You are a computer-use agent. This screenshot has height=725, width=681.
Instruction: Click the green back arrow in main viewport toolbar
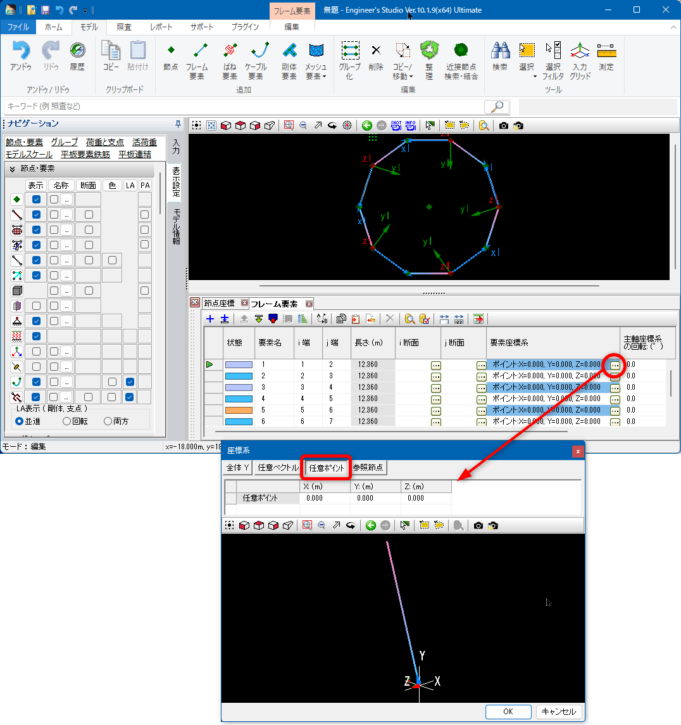(x=367, y=125)
